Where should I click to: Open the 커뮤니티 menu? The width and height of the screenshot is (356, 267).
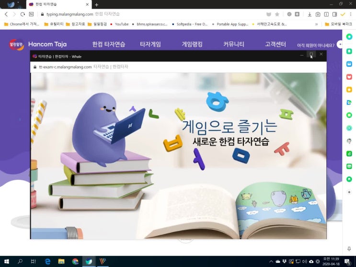pyautogui.click(x=234, y=44)
